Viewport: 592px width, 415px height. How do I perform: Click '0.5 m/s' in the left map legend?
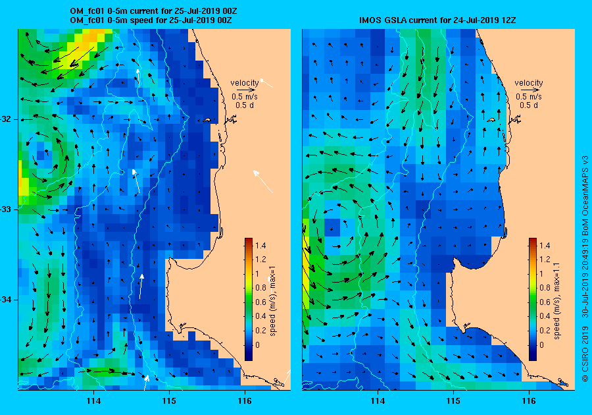point(245,97)
